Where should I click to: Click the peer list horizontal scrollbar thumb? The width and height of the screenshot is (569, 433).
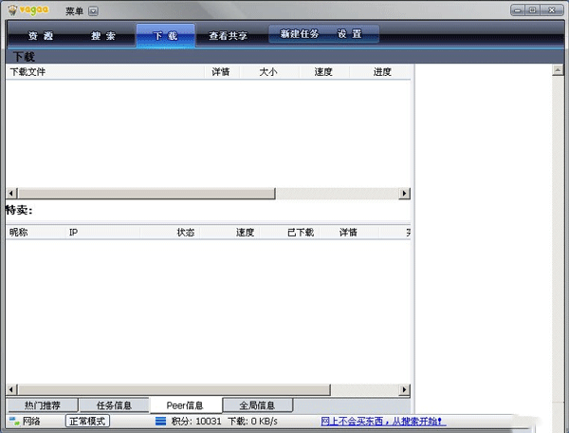(x=174, y=389)
